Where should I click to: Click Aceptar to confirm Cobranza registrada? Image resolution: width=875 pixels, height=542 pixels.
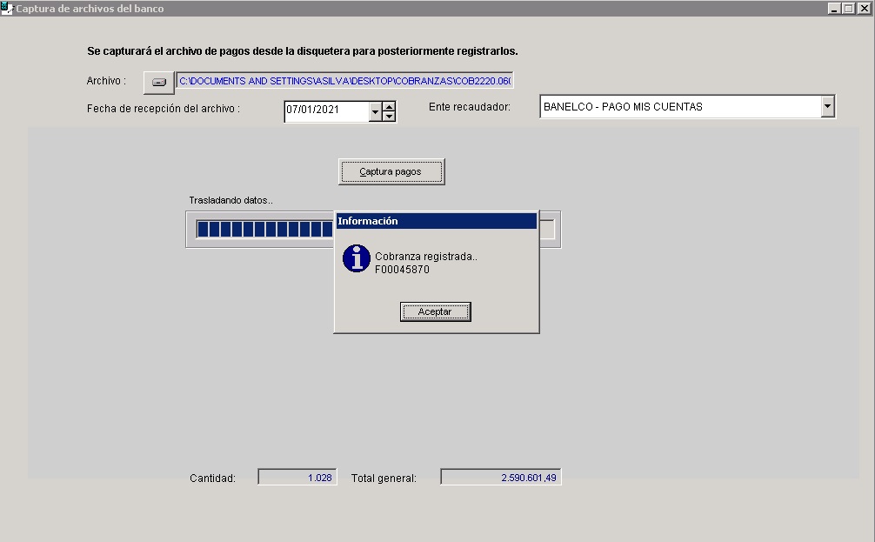435,311
